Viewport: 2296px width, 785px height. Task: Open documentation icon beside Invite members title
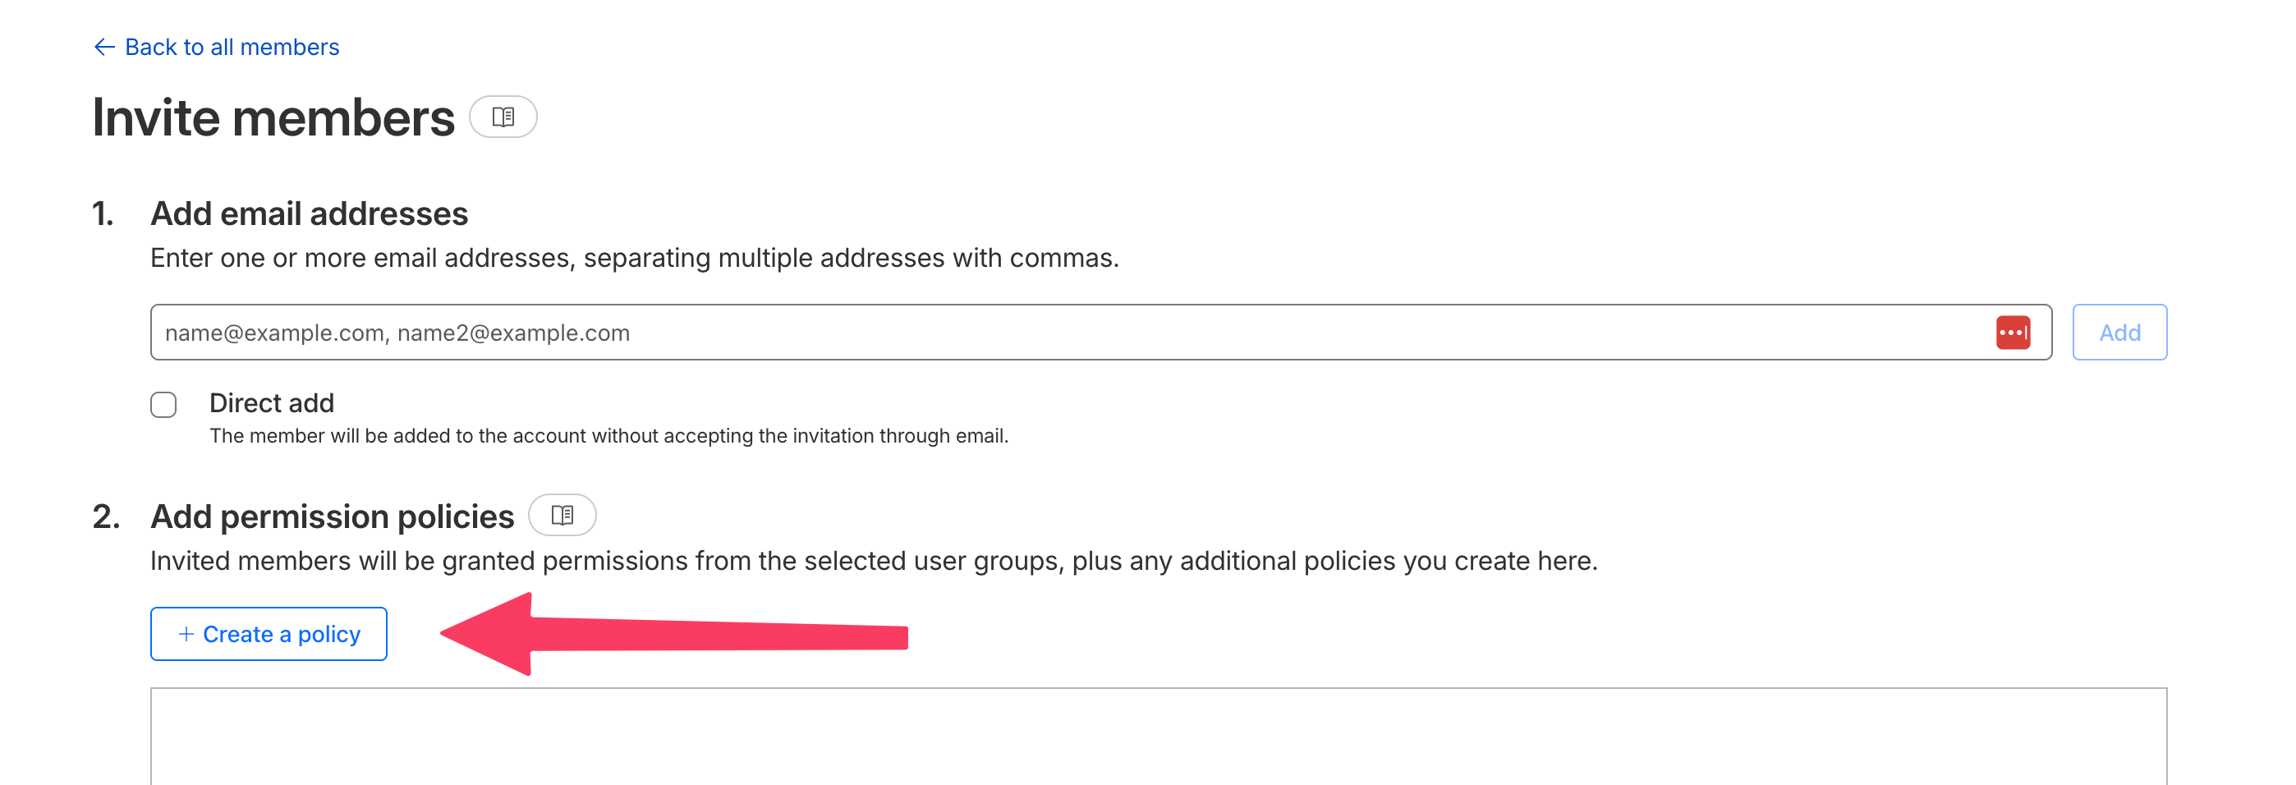(503, 117)
